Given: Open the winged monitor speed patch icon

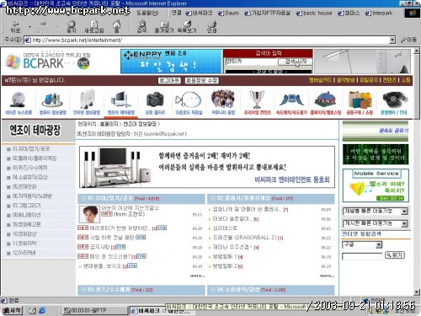Looking at the screenshot, I should point(291,103).
